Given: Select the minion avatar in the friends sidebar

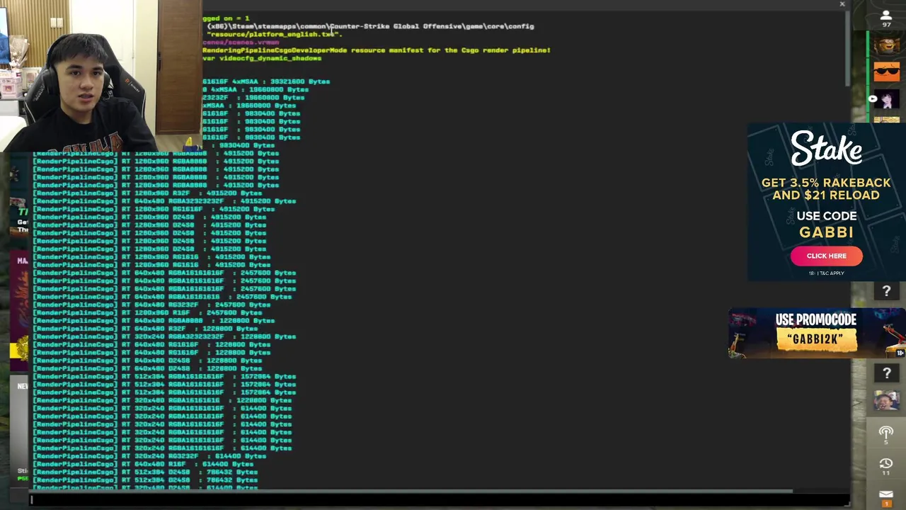Looking at the screenshot, I should [x=886, y=45].
